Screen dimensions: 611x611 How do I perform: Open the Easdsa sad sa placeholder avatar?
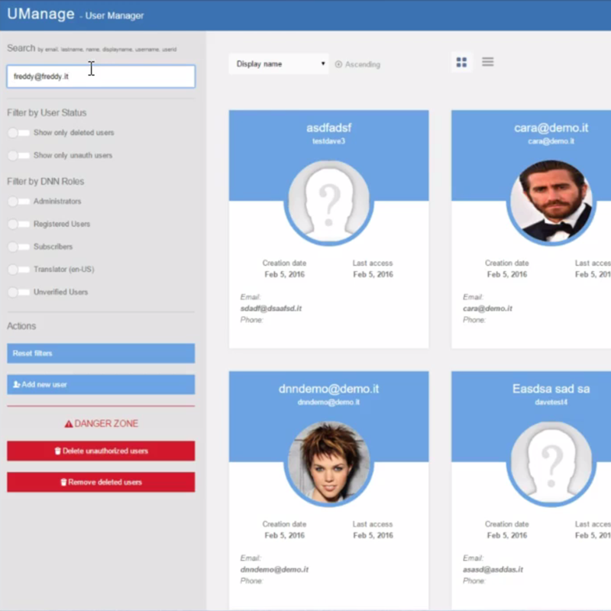point(551,464)
